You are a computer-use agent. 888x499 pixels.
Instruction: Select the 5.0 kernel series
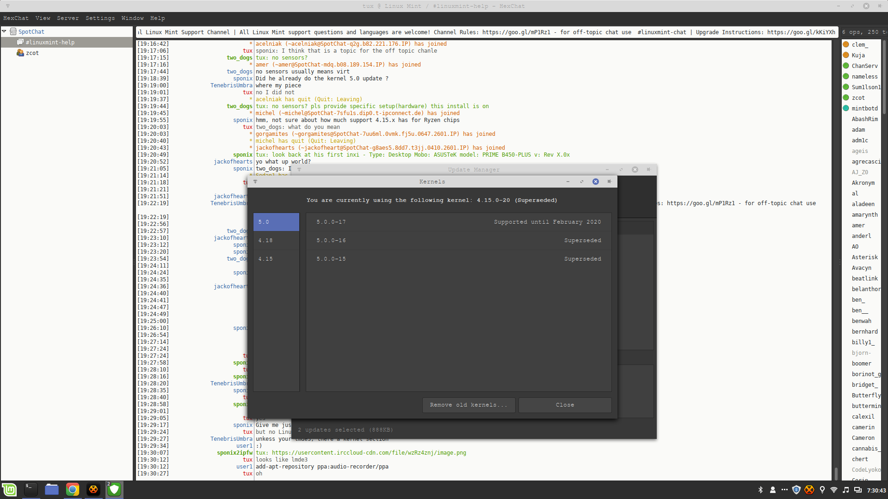(276, 222)
